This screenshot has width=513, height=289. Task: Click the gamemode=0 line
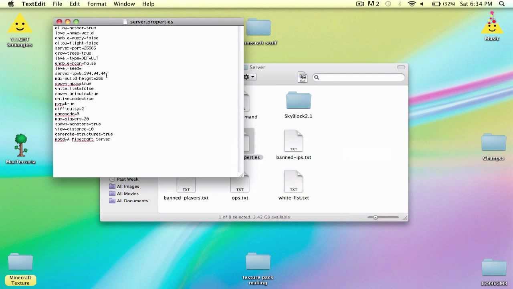pyautogui.click(x=67, y=114)
